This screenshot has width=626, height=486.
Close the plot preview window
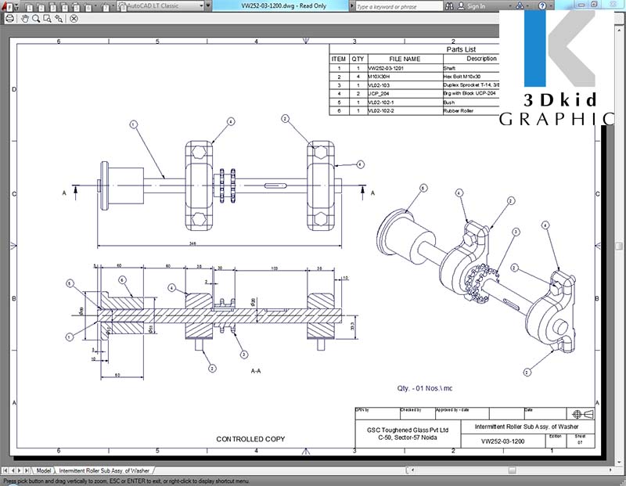click(74, 18)
